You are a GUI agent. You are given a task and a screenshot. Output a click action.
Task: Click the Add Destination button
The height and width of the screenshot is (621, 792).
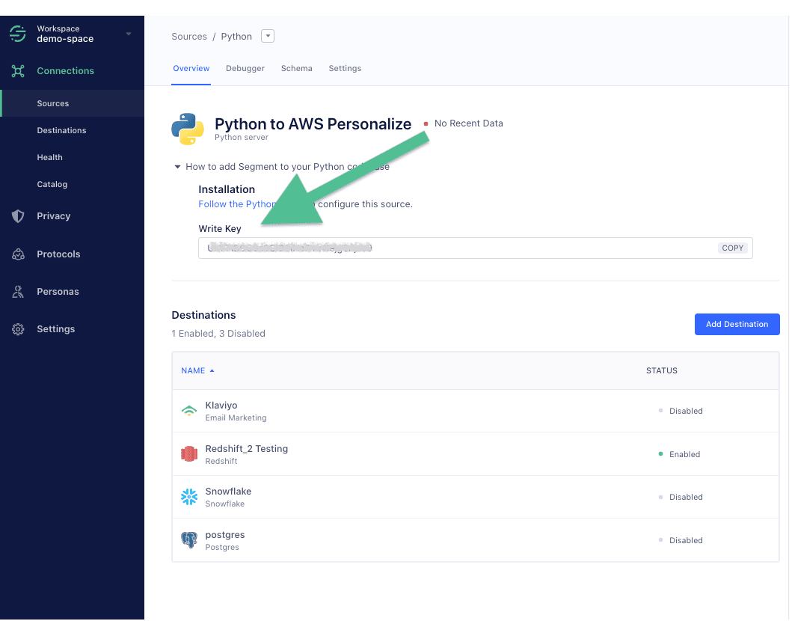(737, 324)
